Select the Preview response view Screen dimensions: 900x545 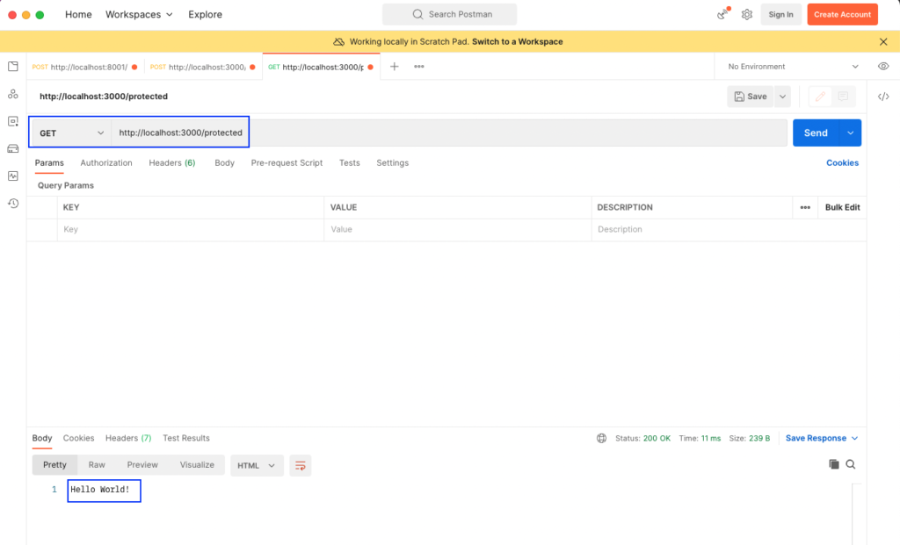click(x=142, y=465)
